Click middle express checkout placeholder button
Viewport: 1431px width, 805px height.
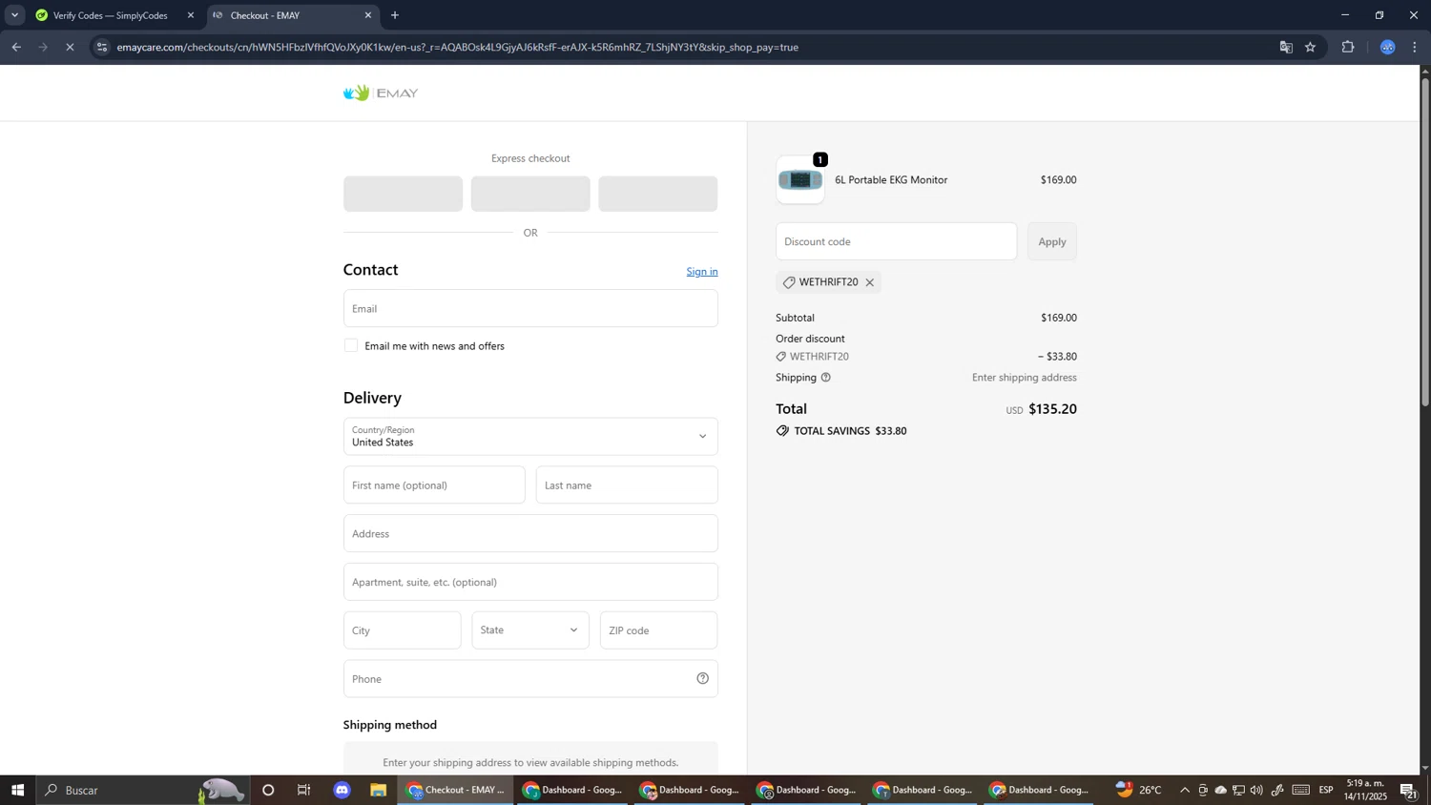coord(530,194)
